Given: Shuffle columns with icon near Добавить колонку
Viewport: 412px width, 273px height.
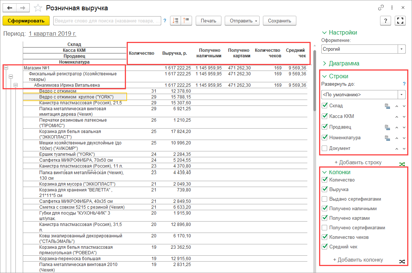Looking at the screenshot, I should (x=402, y=262).
